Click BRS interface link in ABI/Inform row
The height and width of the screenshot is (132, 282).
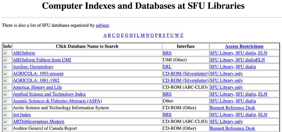167,53
